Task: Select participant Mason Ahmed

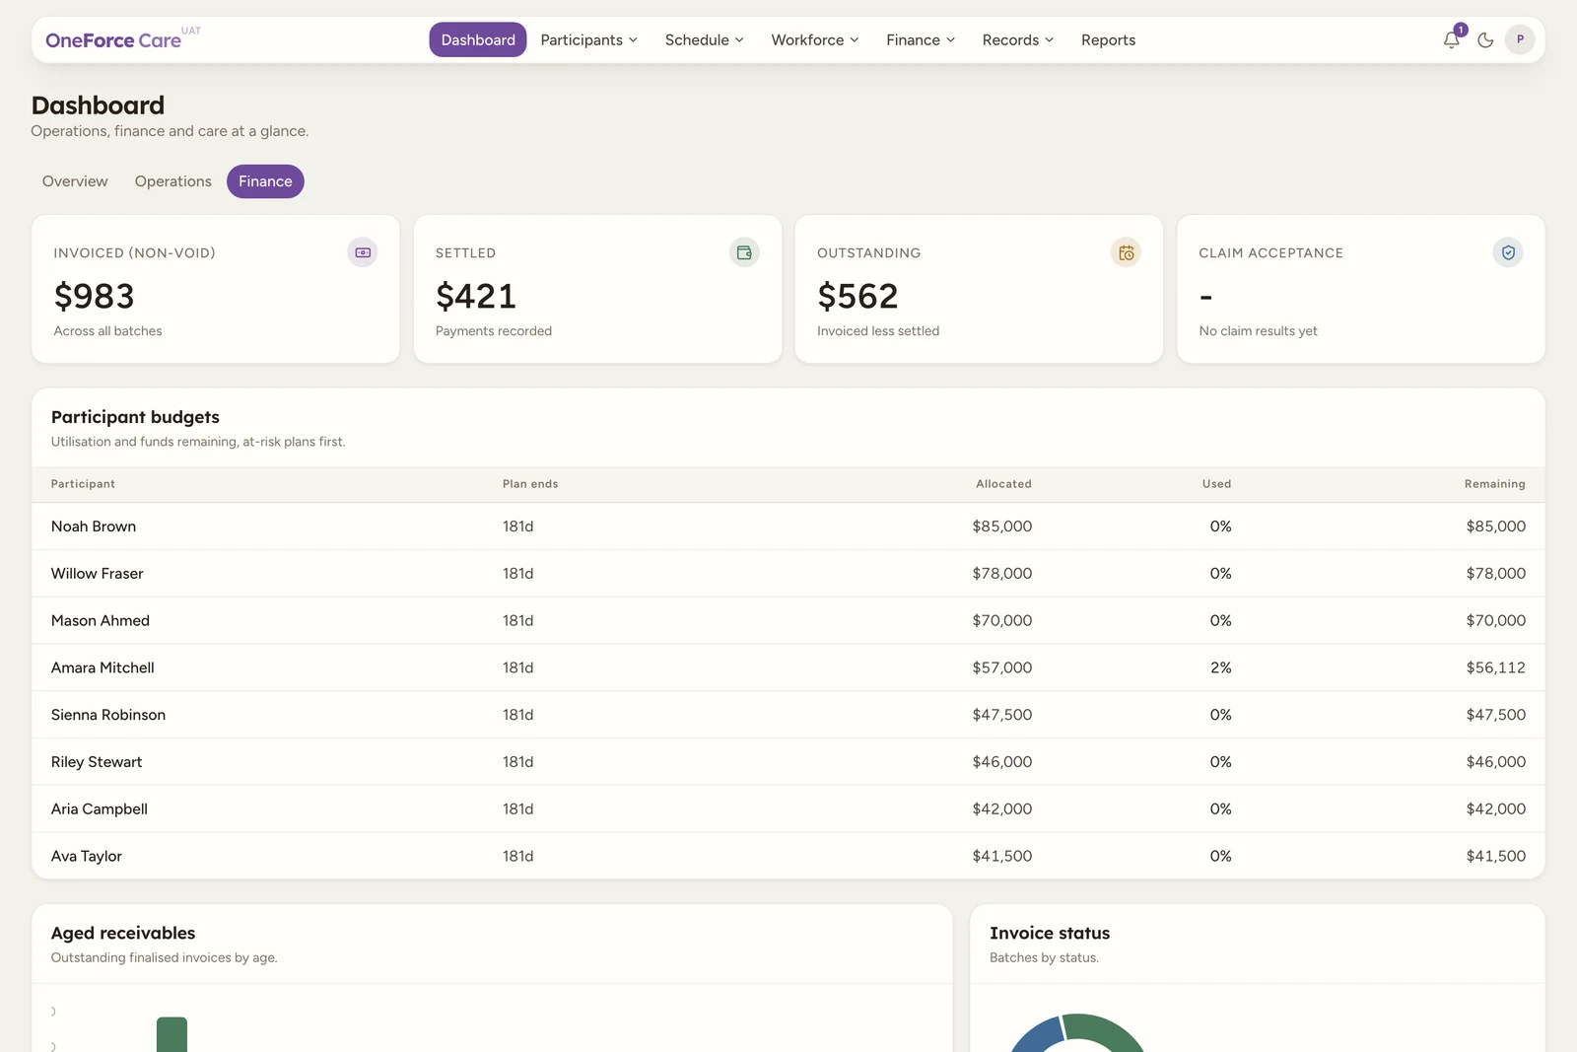Action: pyautogui.click(x=101, y=621)
